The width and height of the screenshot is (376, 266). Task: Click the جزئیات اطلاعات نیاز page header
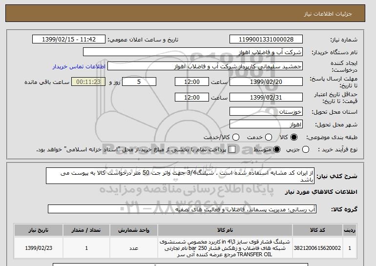328,14
